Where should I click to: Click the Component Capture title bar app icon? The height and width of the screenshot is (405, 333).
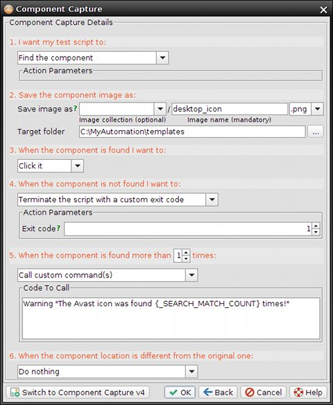point(9,9)
